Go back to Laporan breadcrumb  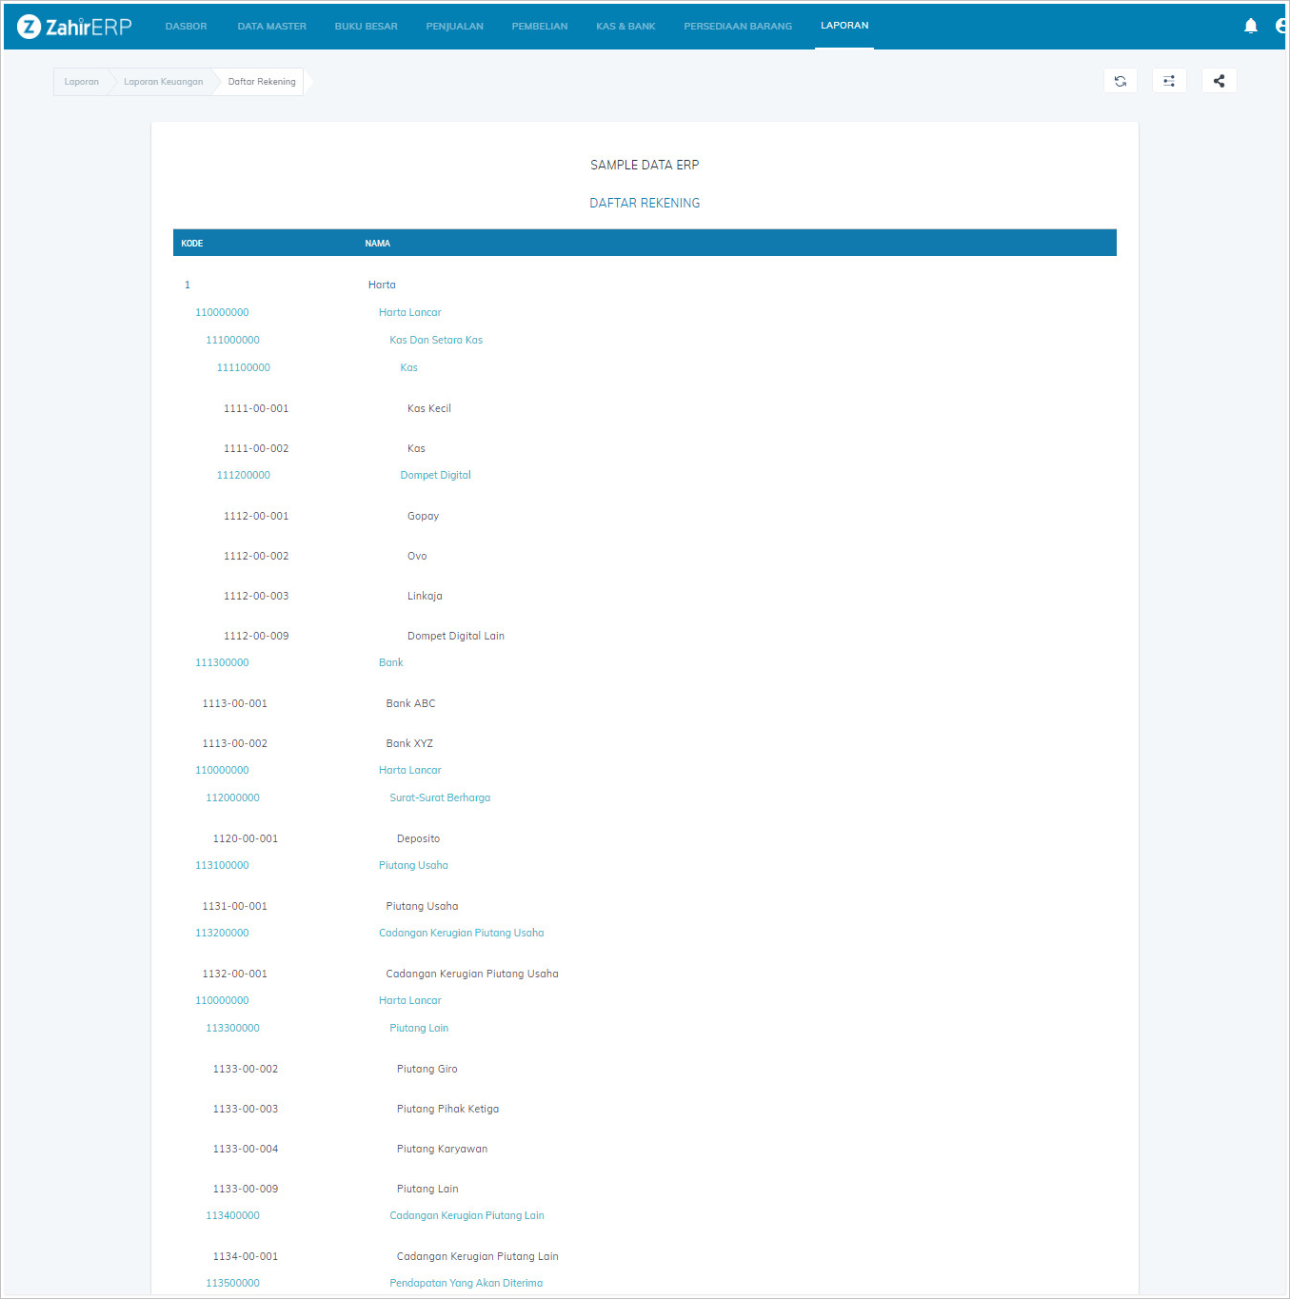[x=81, y=82]
